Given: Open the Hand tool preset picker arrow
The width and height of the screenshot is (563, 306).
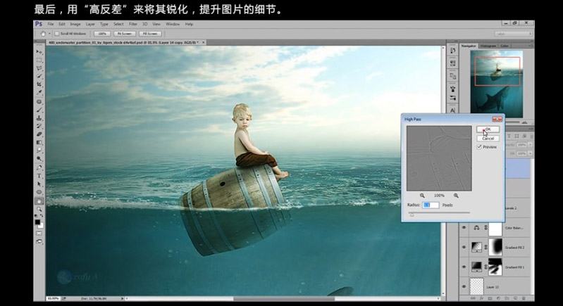Looking at the screenshot, I should pyautogui.click(x=49, y=34).
